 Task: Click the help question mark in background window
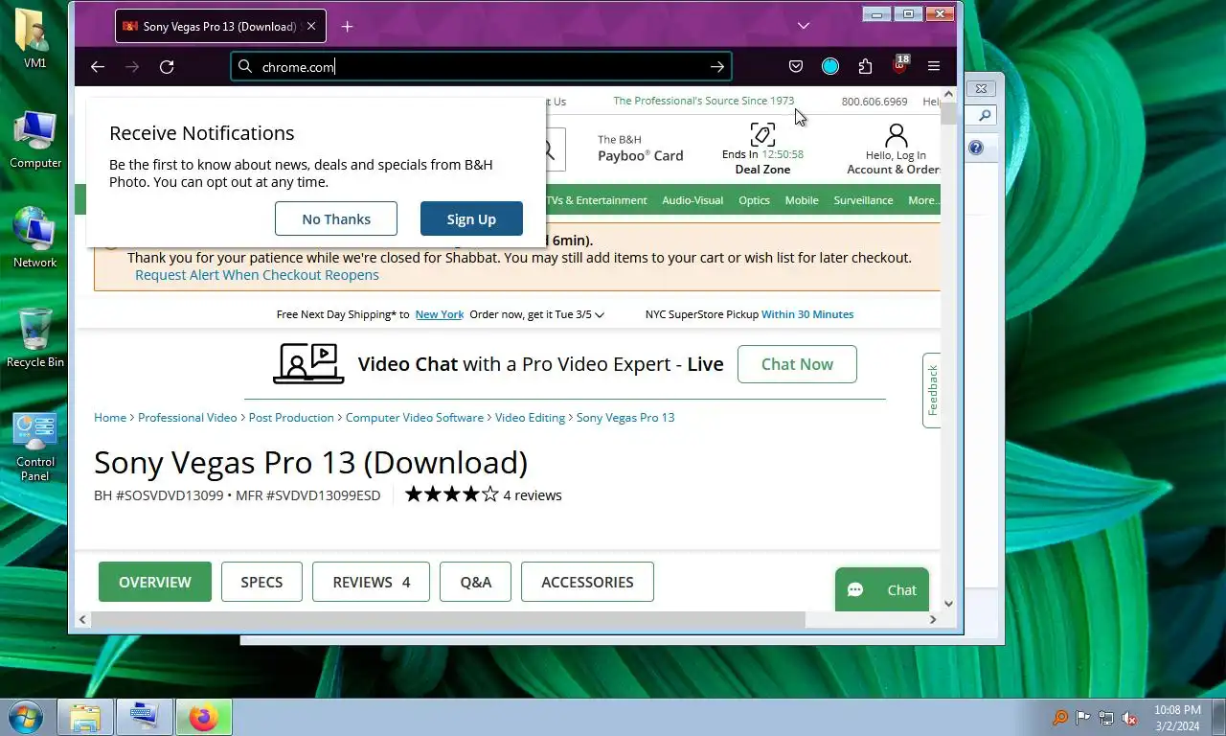[x=976, y=148]
